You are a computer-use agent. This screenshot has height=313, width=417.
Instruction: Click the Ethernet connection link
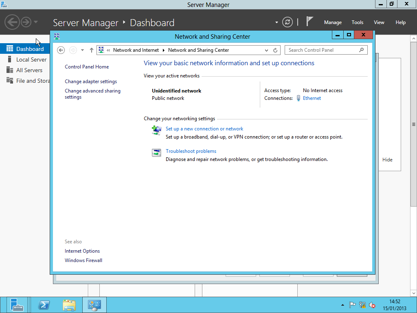coord(312,98)
